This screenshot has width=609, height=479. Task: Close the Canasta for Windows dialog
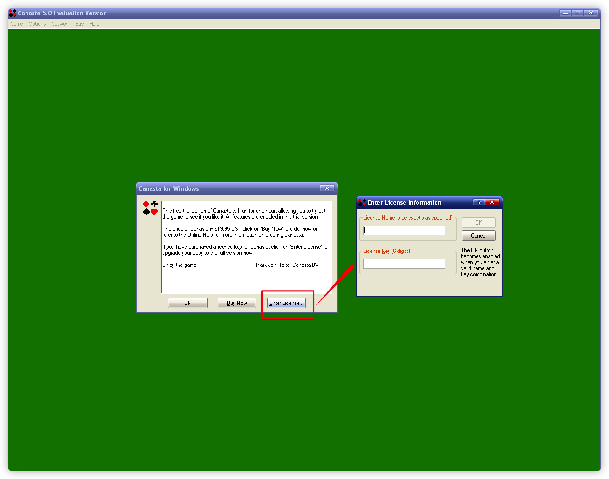coord(327,188)
